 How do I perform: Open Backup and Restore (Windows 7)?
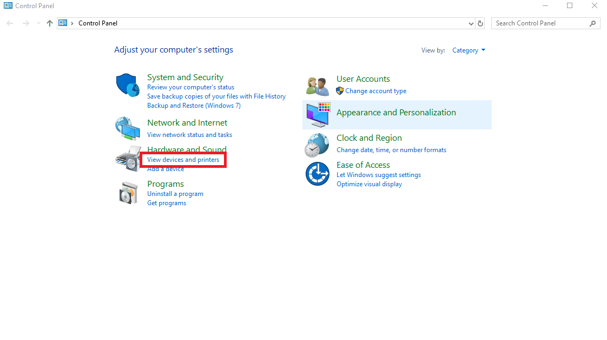194,106
